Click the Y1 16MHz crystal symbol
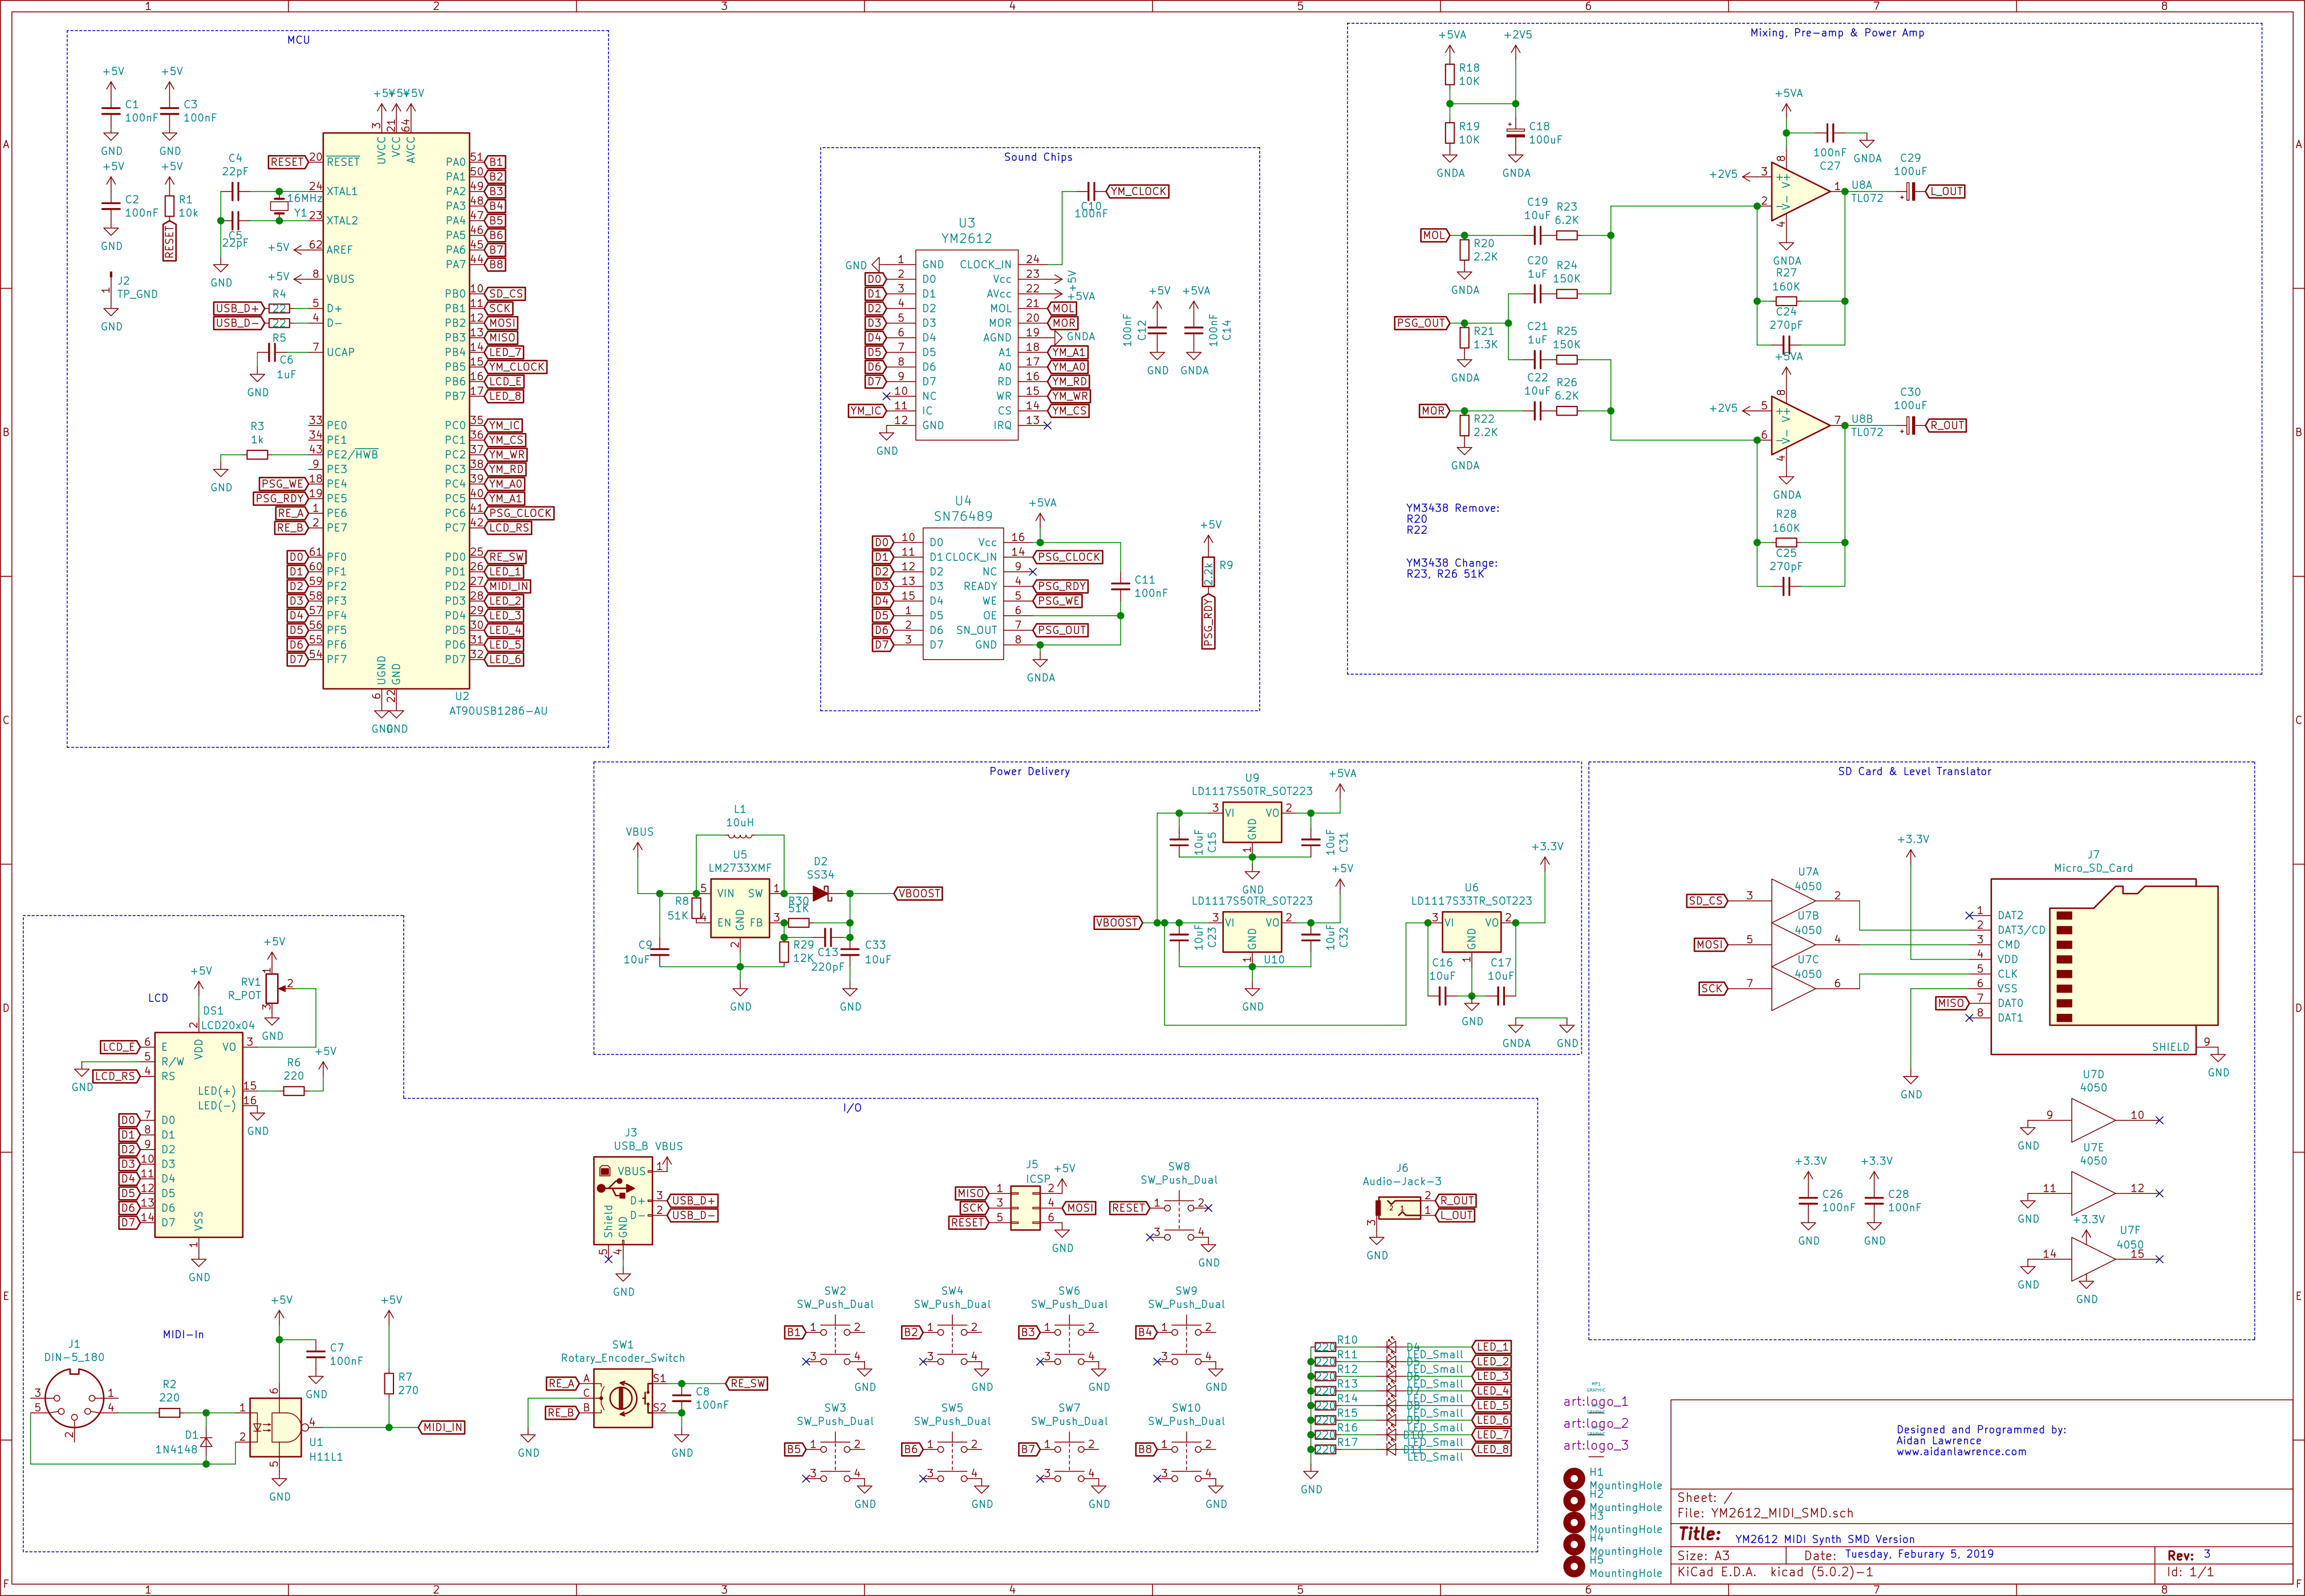Viewport: 2305px width, 1596px height. pos(279,206)
